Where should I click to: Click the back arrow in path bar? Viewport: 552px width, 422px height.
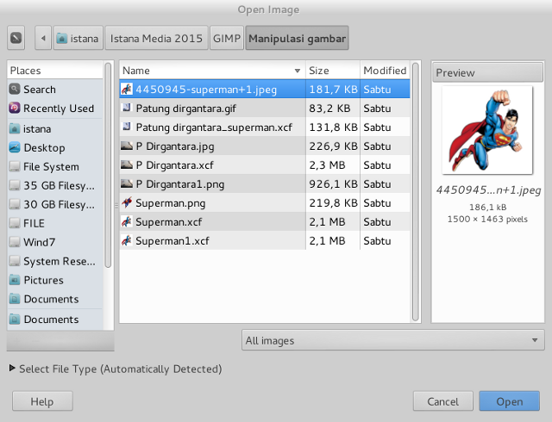click(43, 38)
